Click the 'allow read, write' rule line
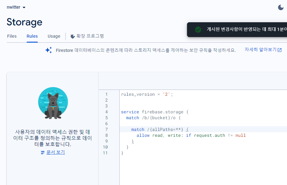The image size is (287, 185). 191,135
